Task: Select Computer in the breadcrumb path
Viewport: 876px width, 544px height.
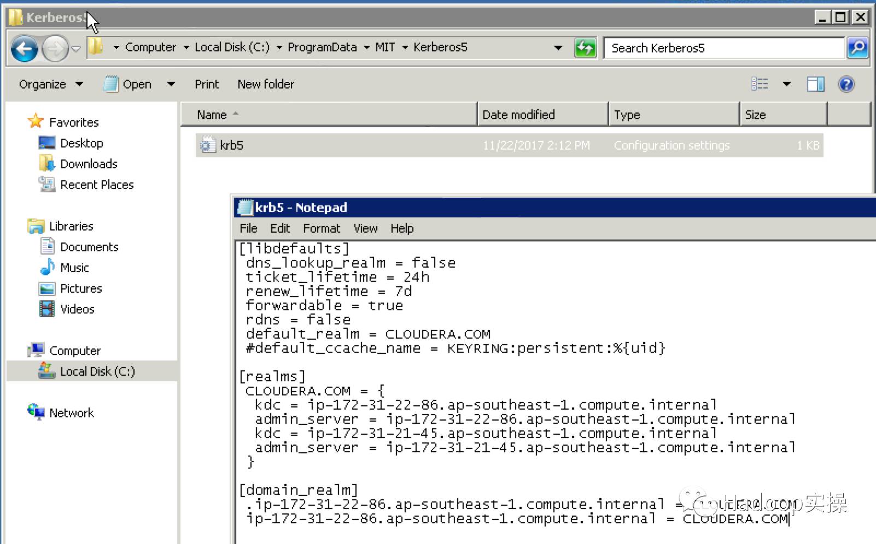Action: 150,48
